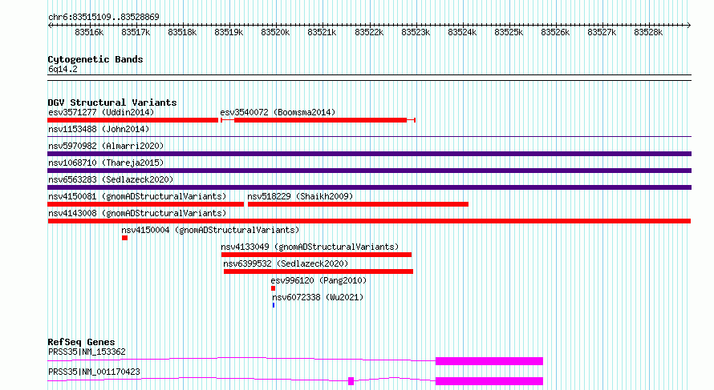Click the small nsv4150004 red marker
The height and width of the screenshot is (390, 714).
click(x=125, y=238)
